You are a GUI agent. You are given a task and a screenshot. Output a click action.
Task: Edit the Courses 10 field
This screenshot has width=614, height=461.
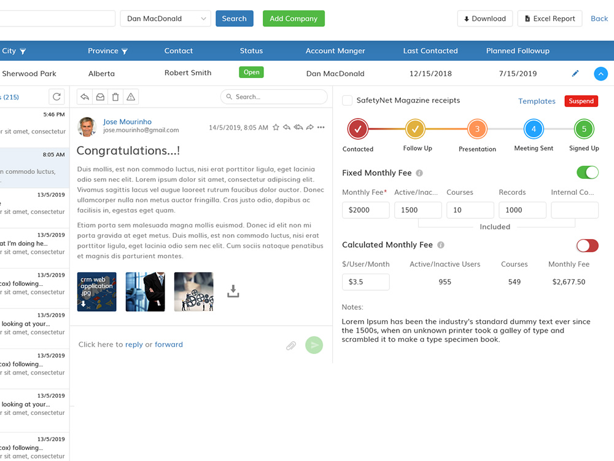[x=470, y=210]
